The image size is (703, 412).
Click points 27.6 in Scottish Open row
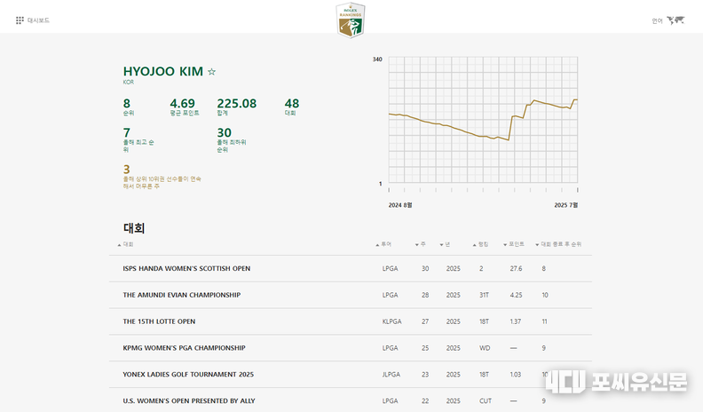pos(516,268)
